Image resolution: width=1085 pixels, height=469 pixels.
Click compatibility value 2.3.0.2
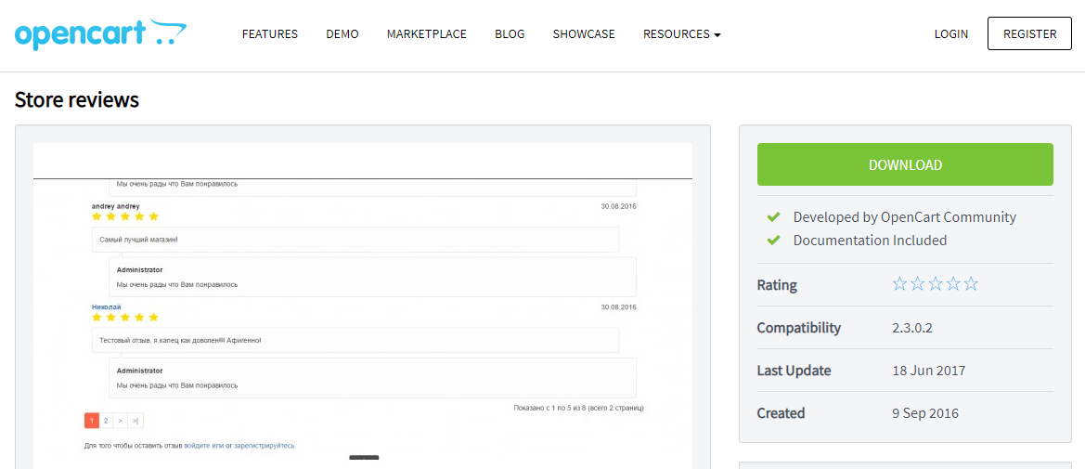912,329
